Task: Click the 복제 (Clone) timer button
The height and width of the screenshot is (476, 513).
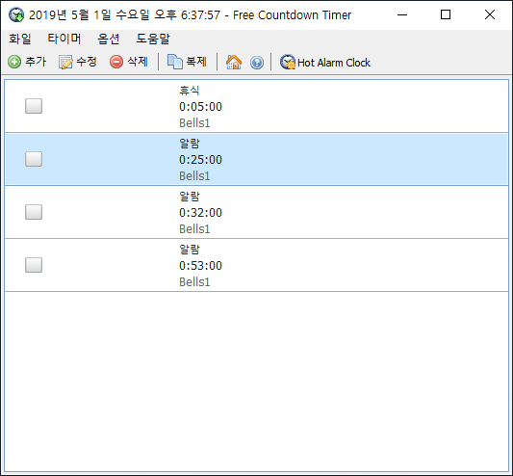Action: 187,62
